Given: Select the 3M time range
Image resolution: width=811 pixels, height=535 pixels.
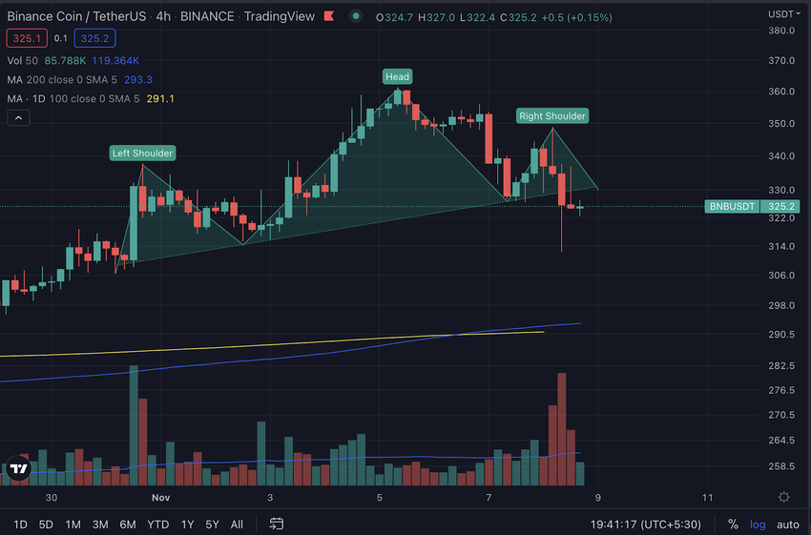Looking at the screenshot, I should tap(100, 525).
